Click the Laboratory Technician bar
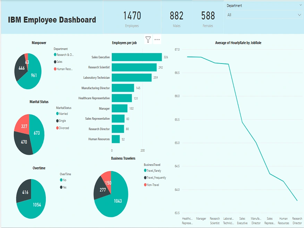Viewport: 304px width, 228px height. click(132, 77)
